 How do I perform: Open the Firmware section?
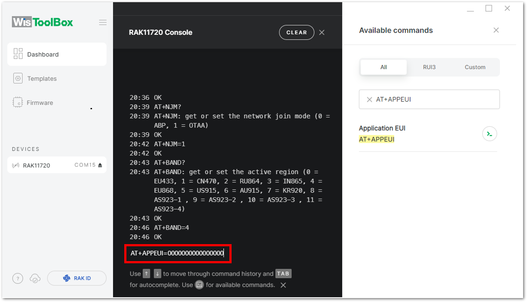click(x=40, y=103)
